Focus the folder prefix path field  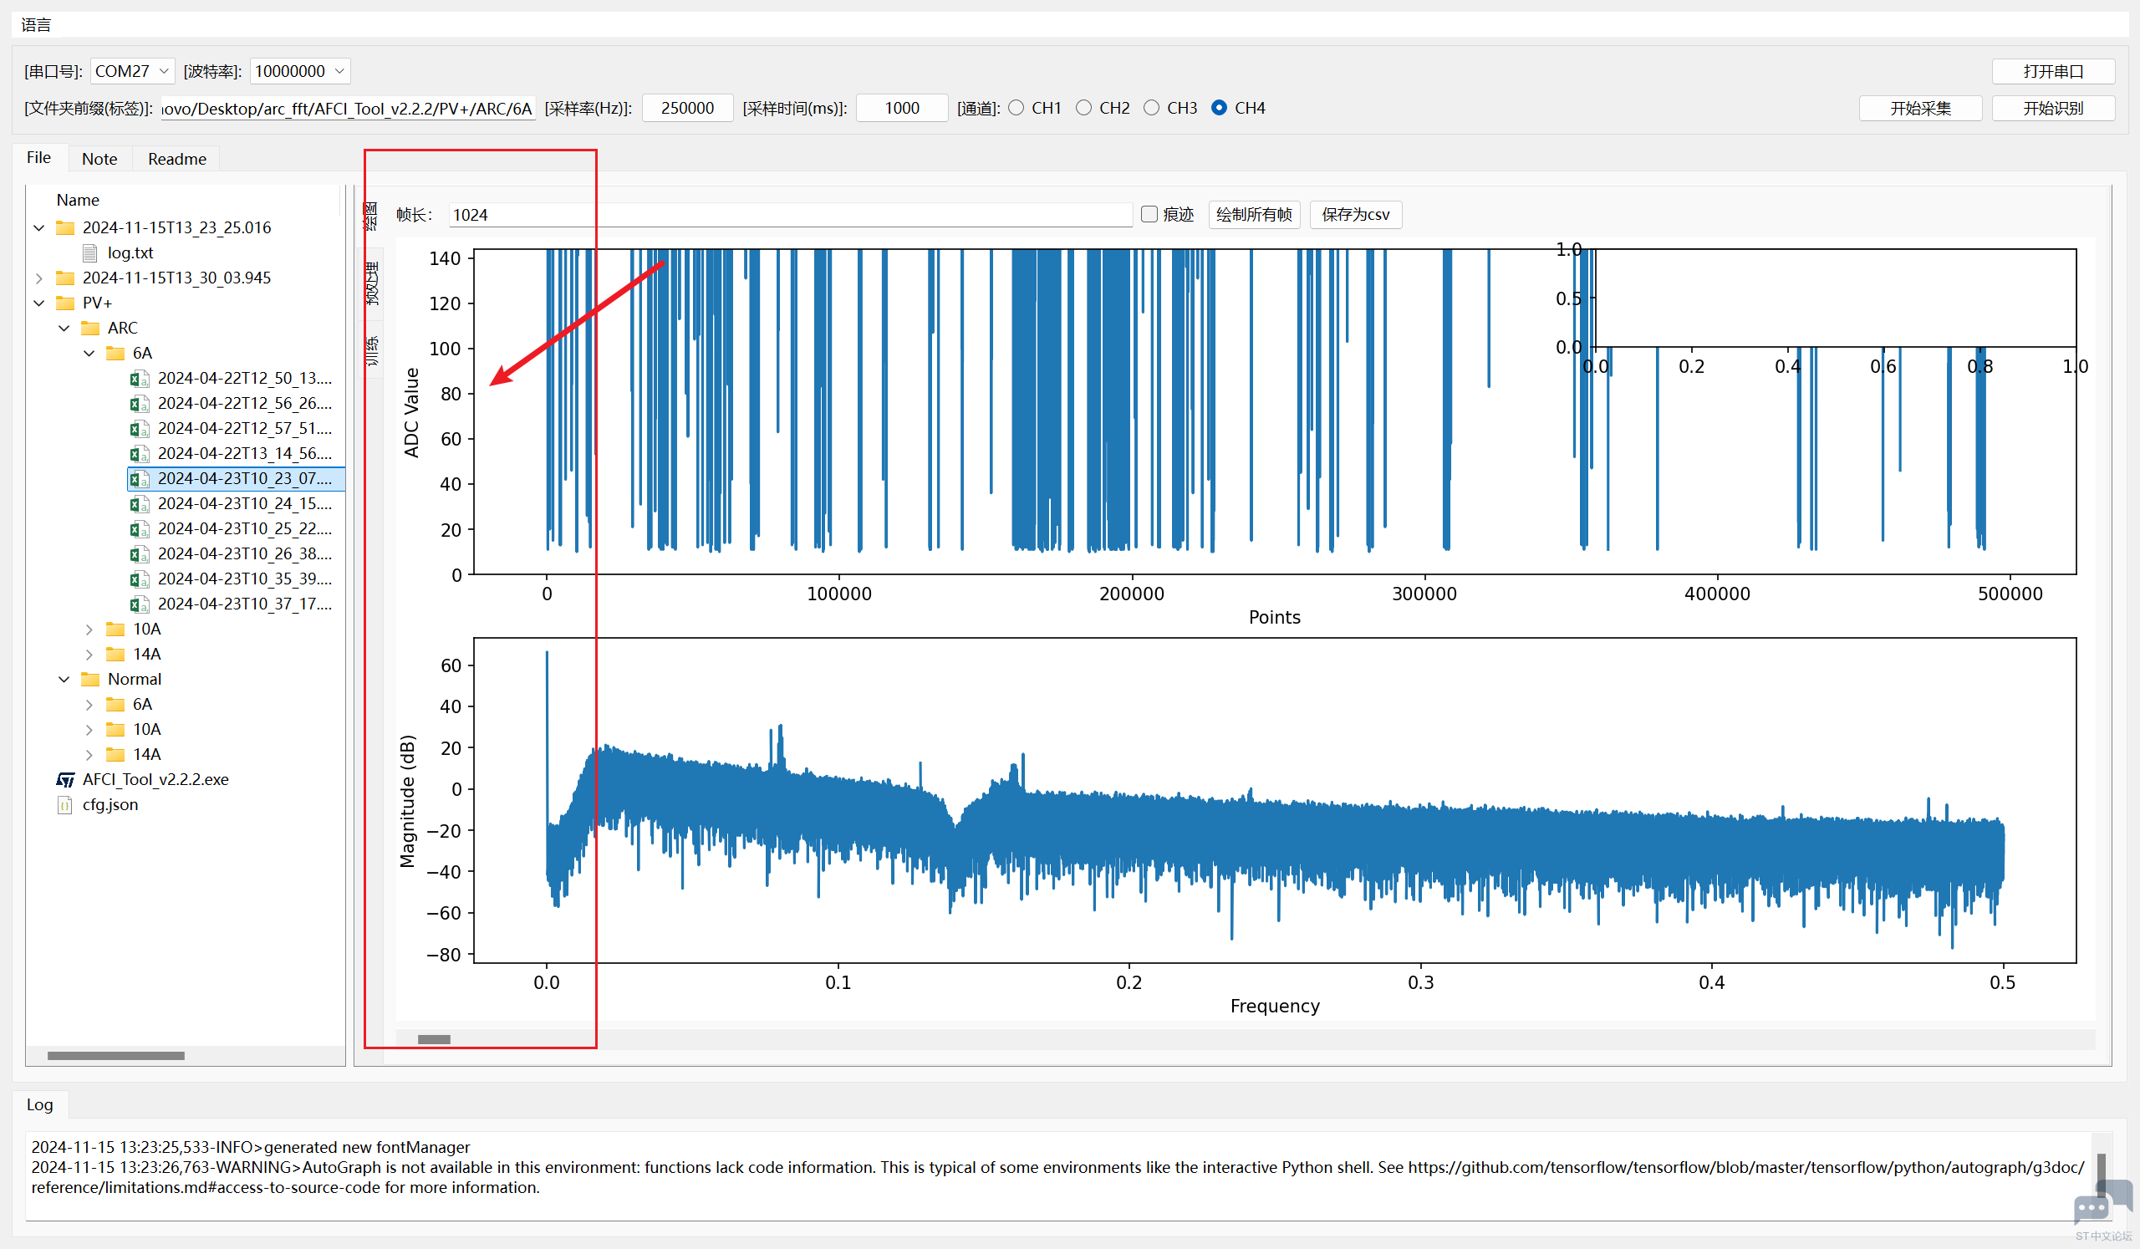pyautogui.click(x=347, y=109)
